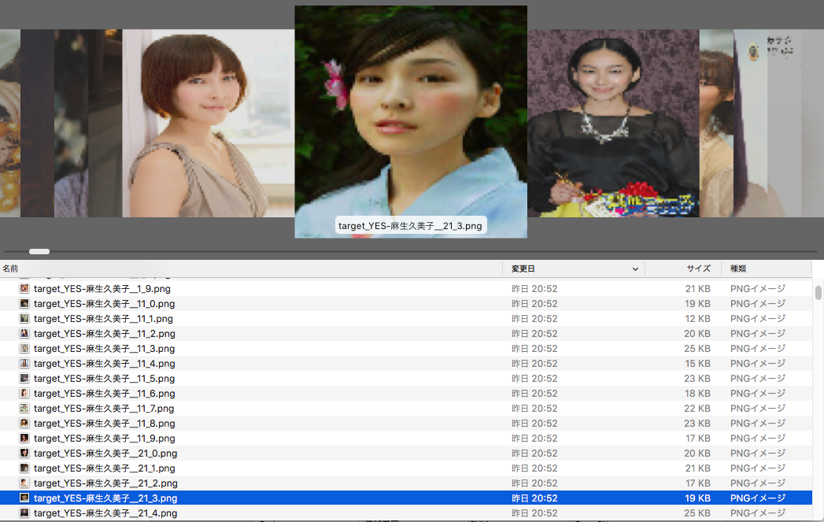Image resolution: width=824 pixels, height=522 pixels.
Task: Click the Cover Flow scrubber handle
Action: 39,252
